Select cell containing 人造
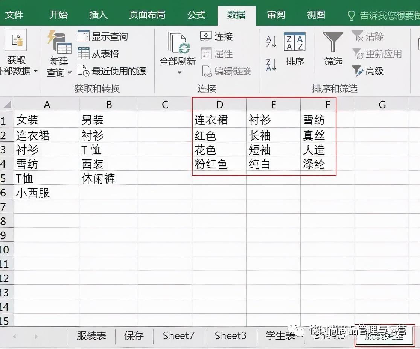Screen dimensions: 420x349 pyautogui.click(x=327, y=150)
